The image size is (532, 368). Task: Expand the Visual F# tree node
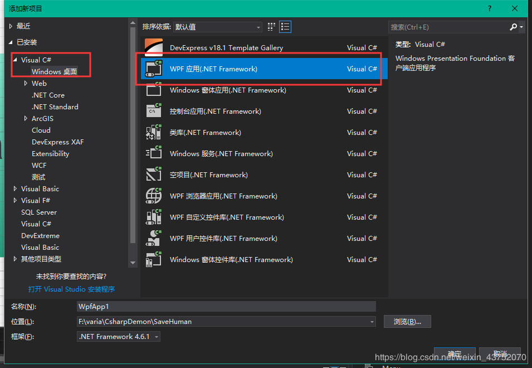click(x=15, y=200)
